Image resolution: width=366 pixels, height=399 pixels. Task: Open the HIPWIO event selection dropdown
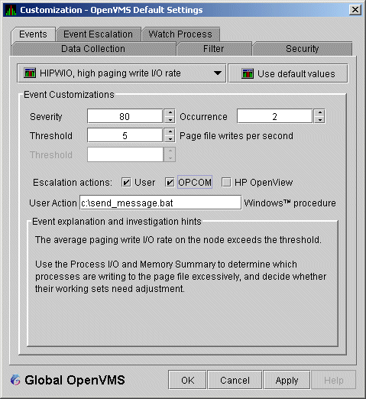click(x=121, y=73)
